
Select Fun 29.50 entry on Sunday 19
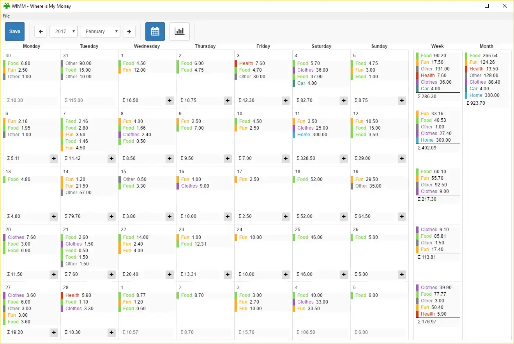pos(378,179)
